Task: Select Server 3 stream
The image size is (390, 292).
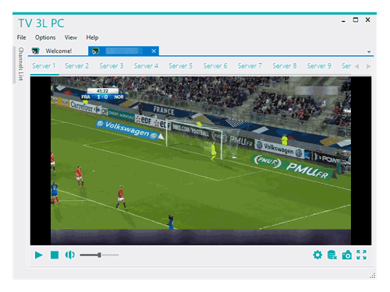Action: [x=112, y=66]
